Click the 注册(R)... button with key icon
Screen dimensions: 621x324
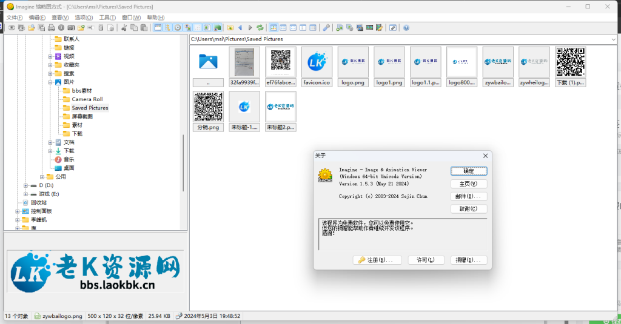tap(377, 260)
